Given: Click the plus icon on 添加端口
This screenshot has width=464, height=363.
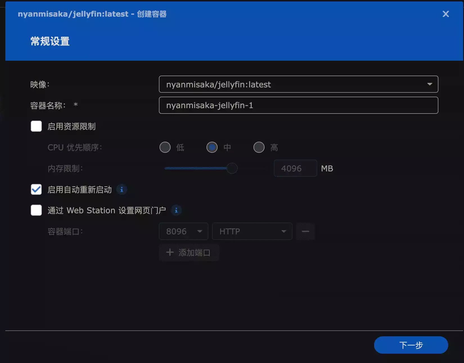Looking at the screenshot, I should coord(170,253).
